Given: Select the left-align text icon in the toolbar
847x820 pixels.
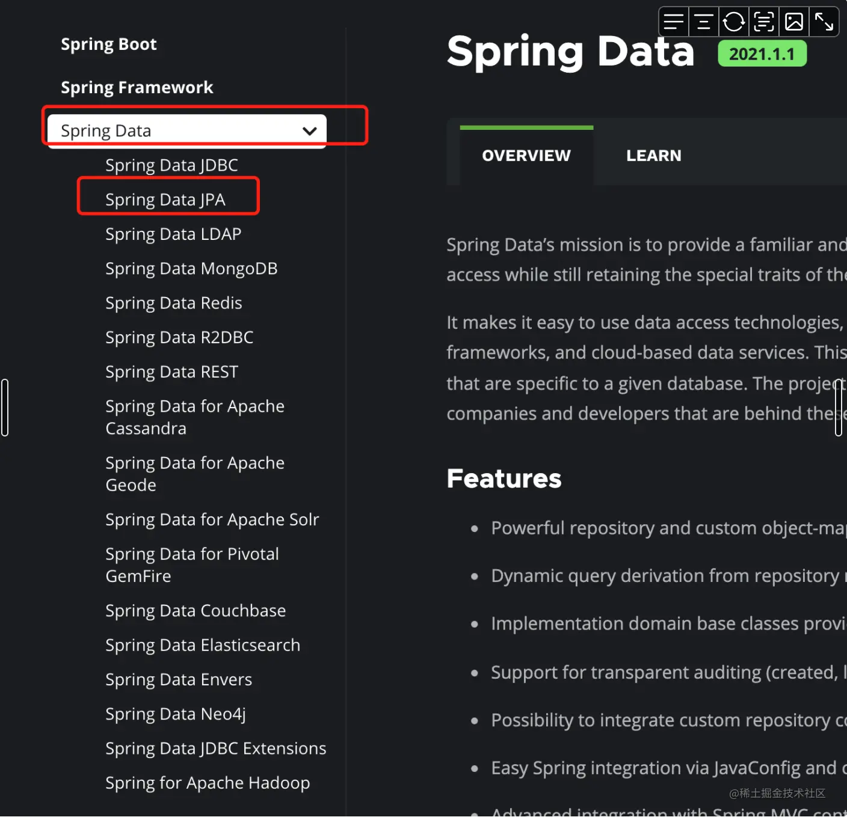Looking at the screenshot, I should (x=673, y=21).
